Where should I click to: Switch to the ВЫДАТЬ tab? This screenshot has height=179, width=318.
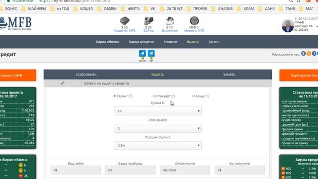158,75
